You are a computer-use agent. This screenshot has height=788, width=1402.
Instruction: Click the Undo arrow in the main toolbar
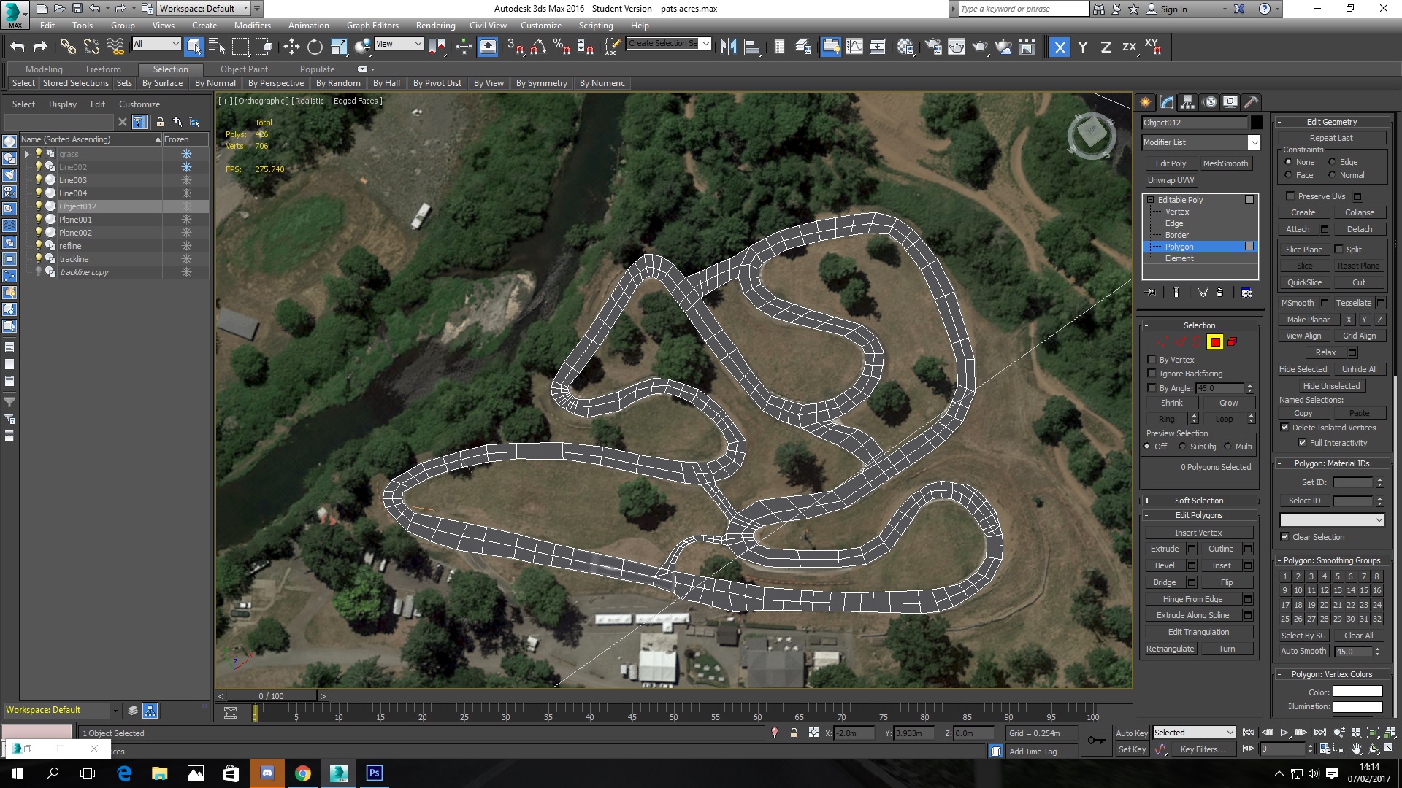click(18, 47)
